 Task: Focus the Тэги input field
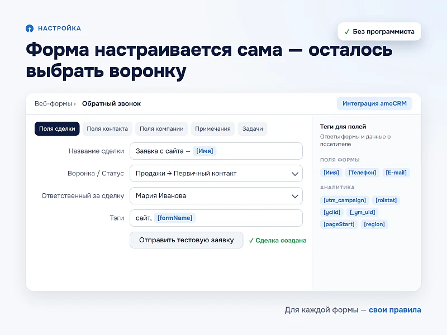pyautogui.click(x=216, y=218)
